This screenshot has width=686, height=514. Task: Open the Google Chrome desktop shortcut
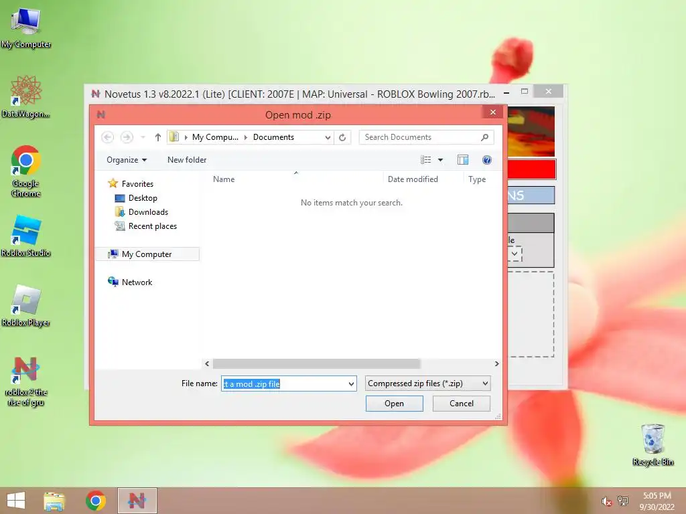(x=26, y=171)
